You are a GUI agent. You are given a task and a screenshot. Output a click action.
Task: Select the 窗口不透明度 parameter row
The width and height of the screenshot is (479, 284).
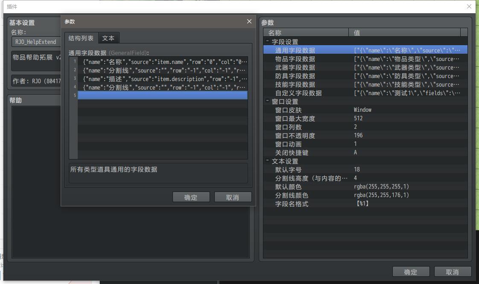pyautogui.click(x=365, y=136)
